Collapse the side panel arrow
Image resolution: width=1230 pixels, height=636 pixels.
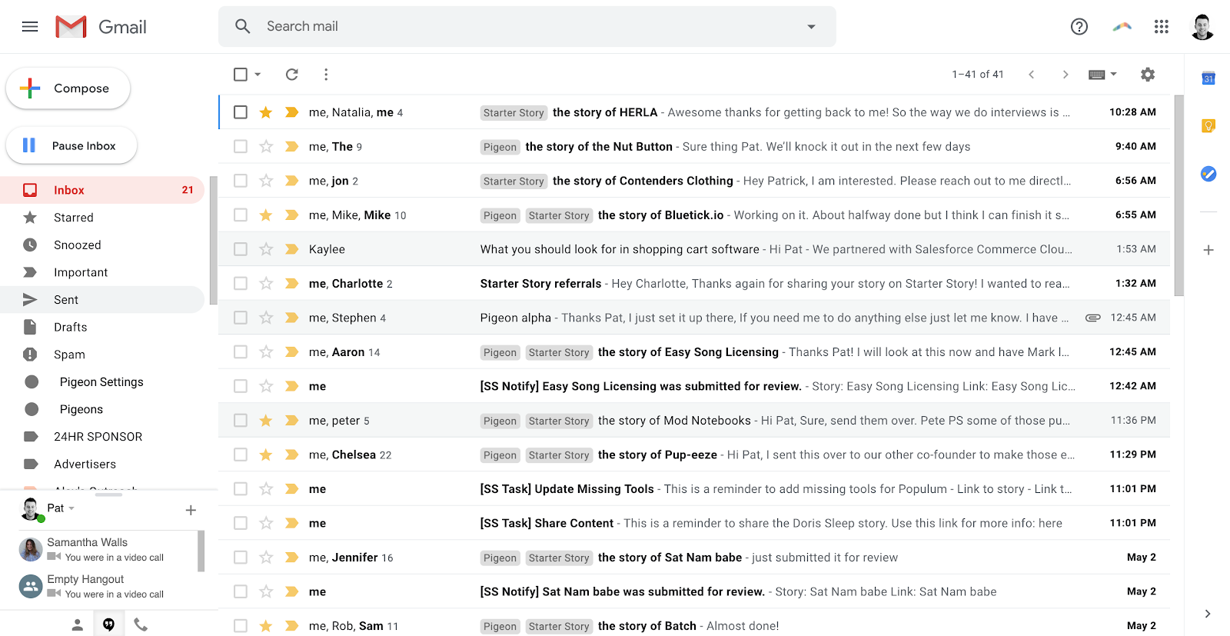pos(1208,614)
